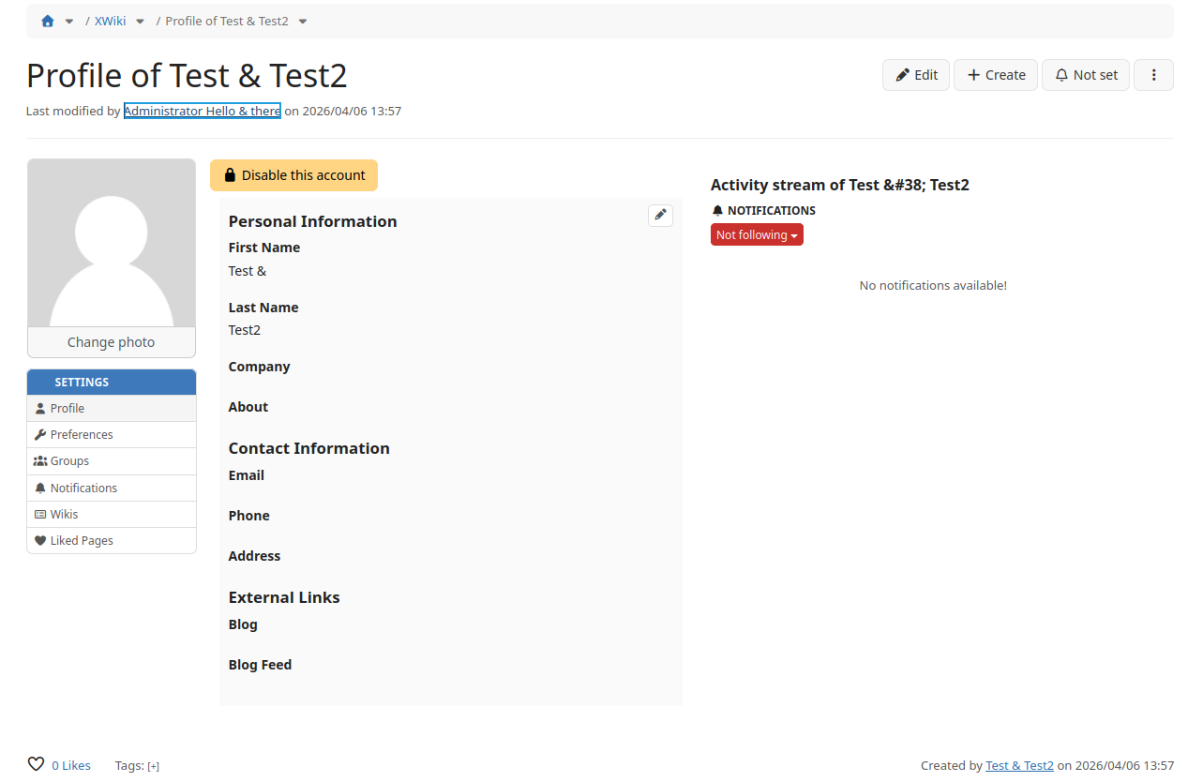Open the Groups settings tab
1188x782 pixels.
coord(69,461)
